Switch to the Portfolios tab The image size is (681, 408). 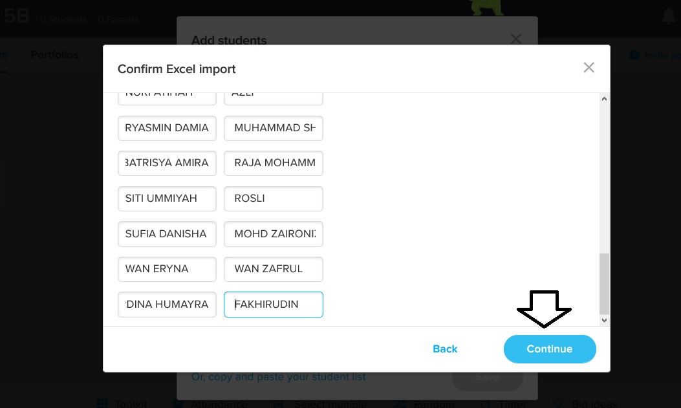(54, 55)
